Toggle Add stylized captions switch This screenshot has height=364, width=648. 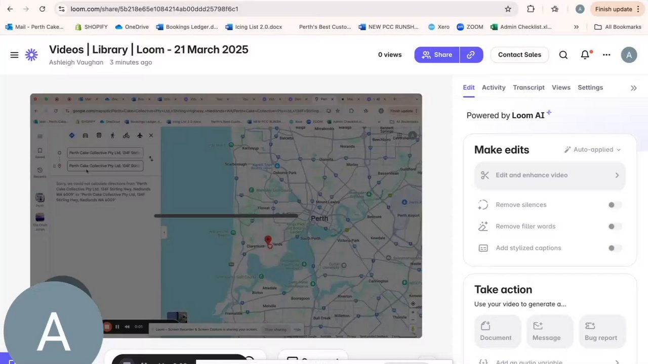(615, 248)
